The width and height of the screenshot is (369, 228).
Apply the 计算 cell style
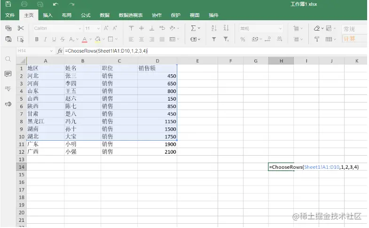(x=354, y=39)
